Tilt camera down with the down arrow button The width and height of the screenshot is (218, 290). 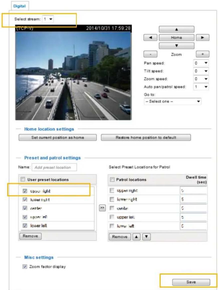(x=176, y=46)
